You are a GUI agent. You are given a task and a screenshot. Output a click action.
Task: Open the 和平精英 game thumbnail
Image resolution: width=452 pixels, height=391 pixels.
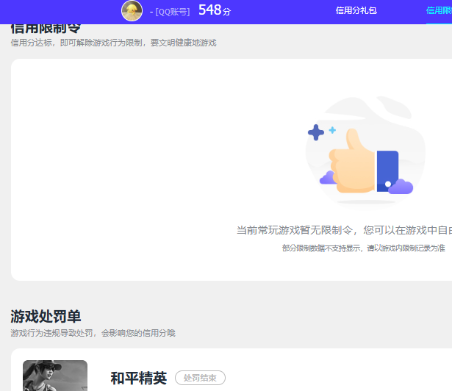click(x=55, y=376)
